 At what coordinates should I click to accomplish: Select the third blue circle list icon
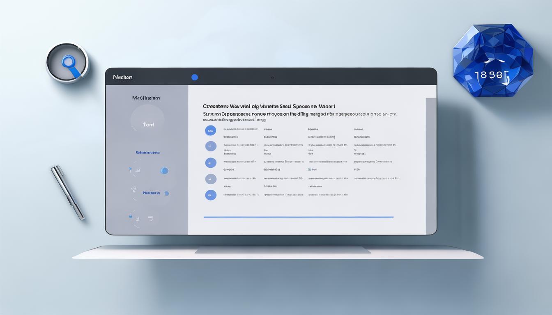pos(210,163)
